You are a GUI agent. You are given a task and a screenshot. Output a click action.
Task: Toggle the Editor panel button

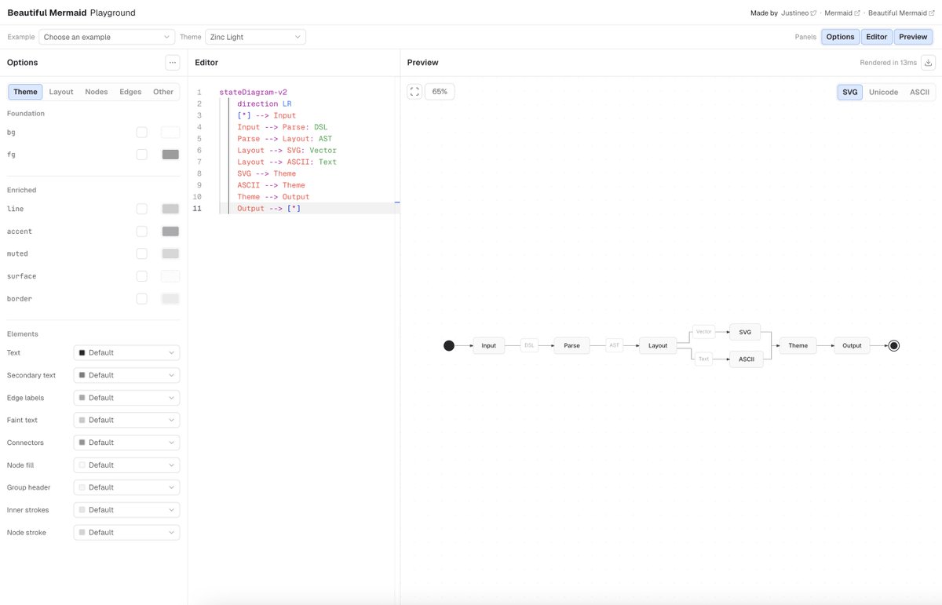876,37
